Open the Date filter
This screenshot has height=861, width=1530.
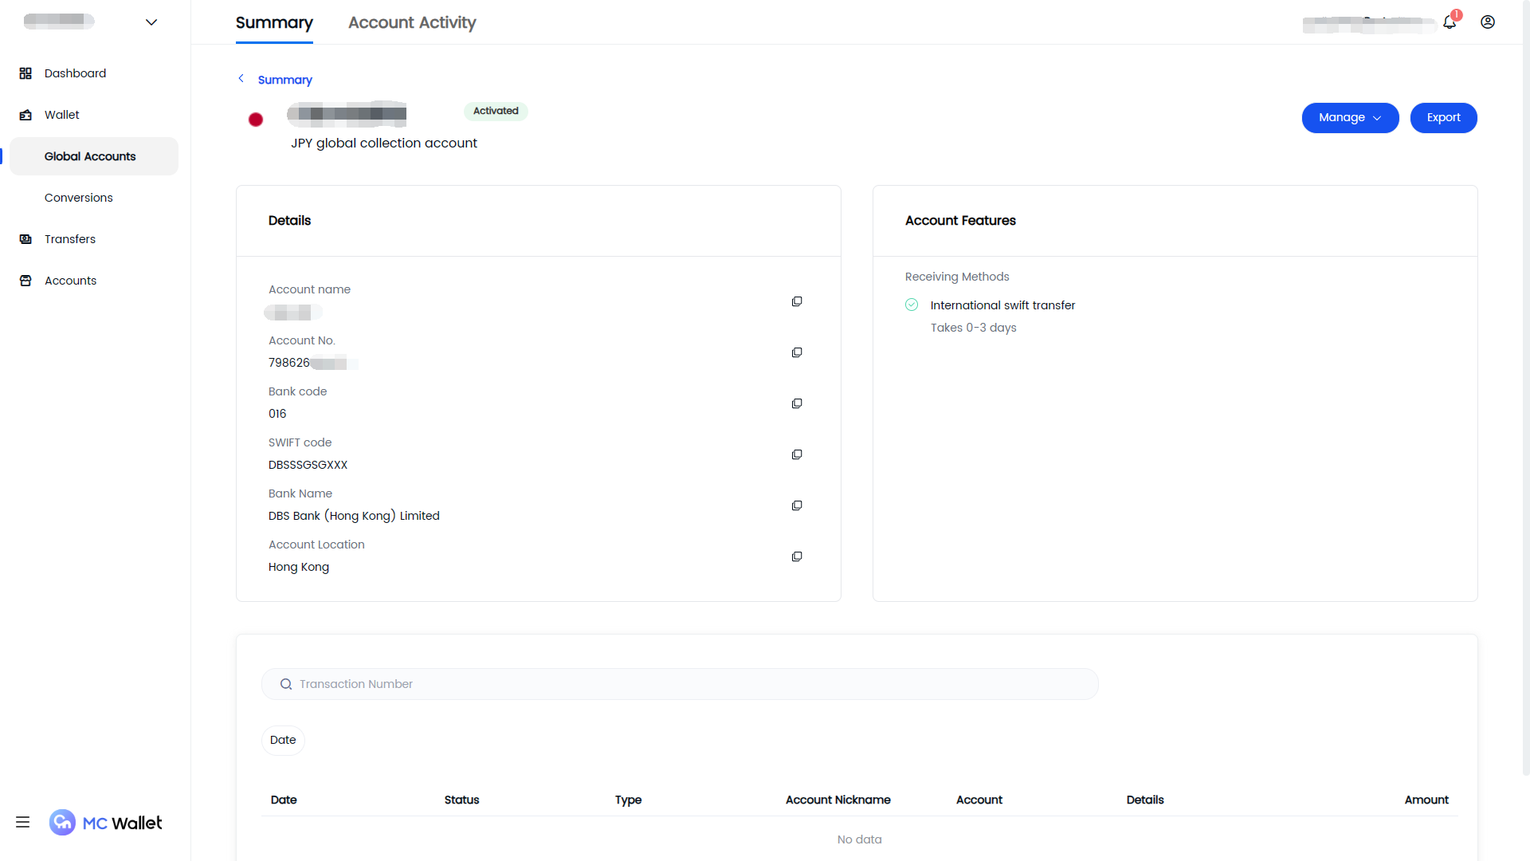[x=283, y=740]
